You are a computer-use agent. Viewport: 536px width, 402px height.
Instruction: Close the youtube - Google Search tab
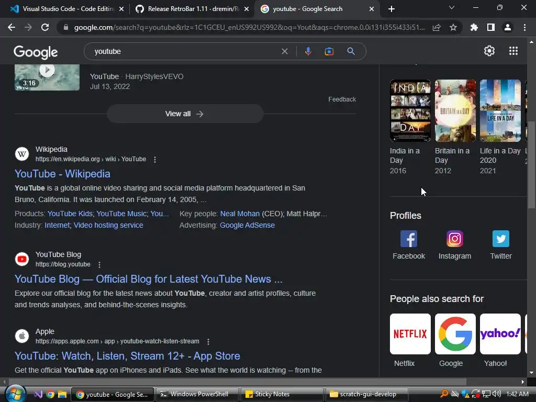(x=372, y=9)
